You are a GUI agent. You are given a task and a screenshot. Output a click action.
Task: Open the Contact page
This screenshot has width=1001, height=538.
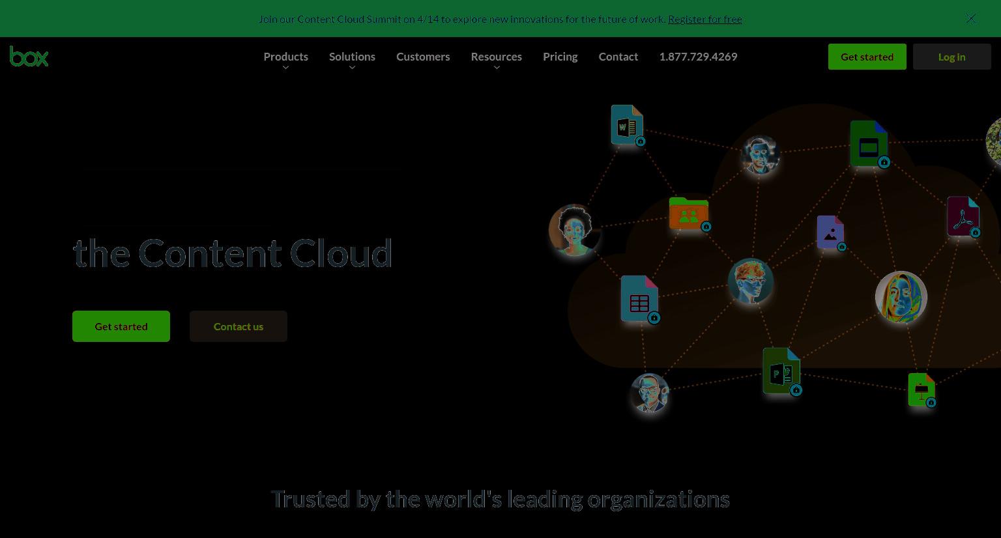(618, 57)
